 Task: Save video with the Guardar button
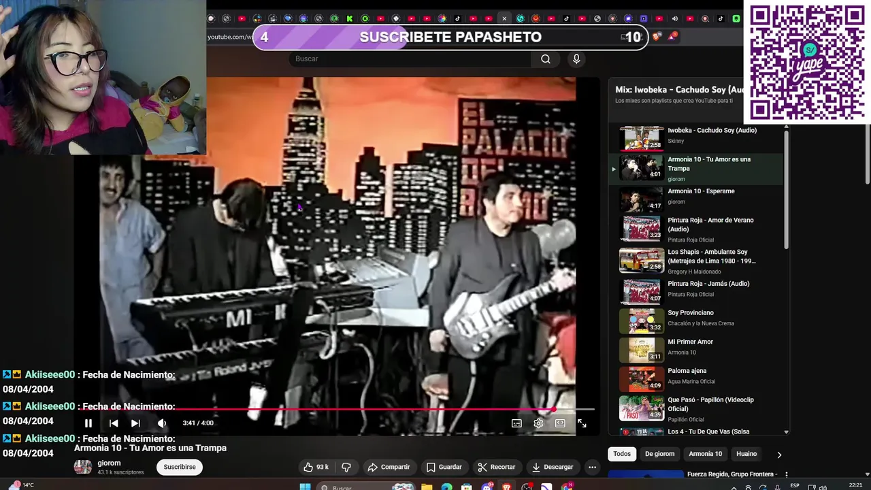(444, 467)
